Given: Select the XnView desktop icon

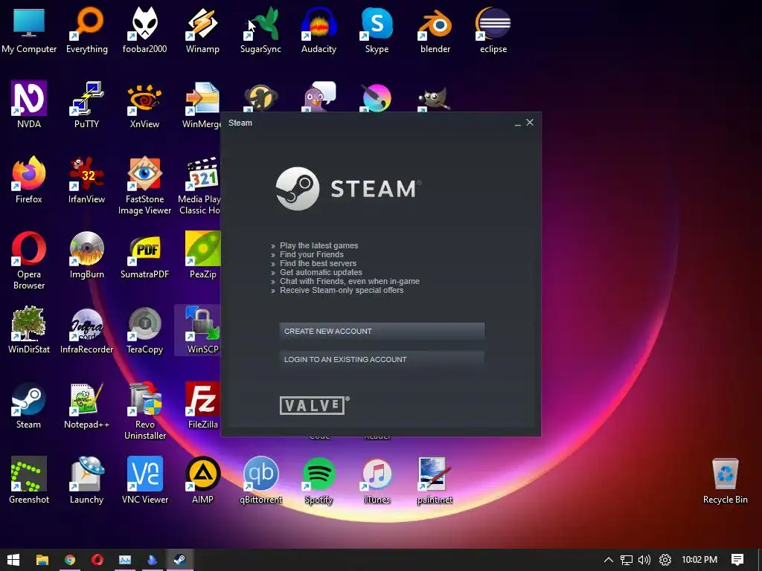Looking at the screenshot, I should click(x=144, y=105).
